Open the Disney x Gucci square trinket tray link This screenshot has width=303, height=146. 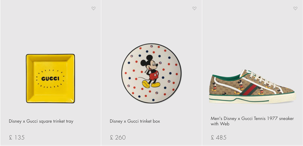(41, 121)
